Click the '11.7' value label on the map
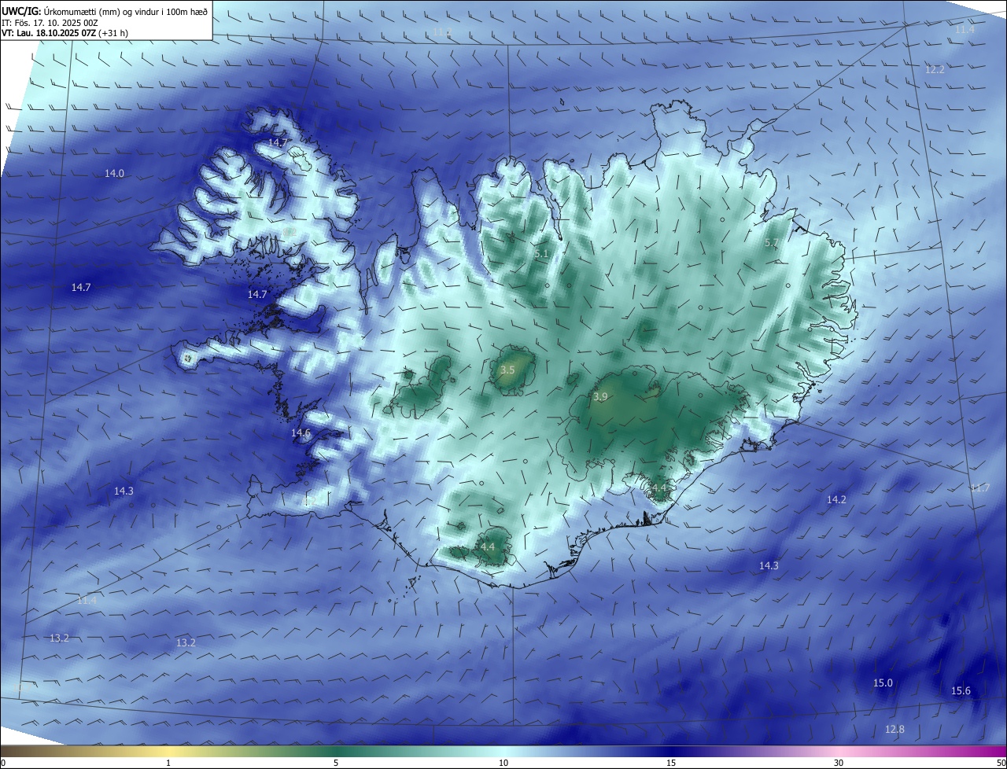 (x=980, y=488)
